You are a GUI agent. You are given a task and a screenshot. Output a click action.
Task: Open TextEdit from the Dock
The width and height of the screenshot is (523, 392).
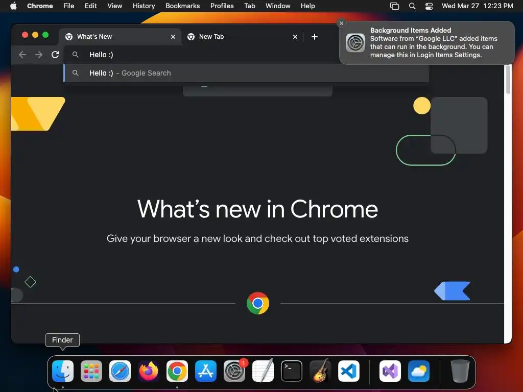tap(263, 371)
